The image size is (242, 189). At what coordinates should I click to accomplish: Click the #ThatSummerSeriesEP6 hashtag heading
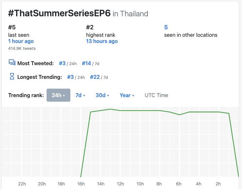[59, 13]
